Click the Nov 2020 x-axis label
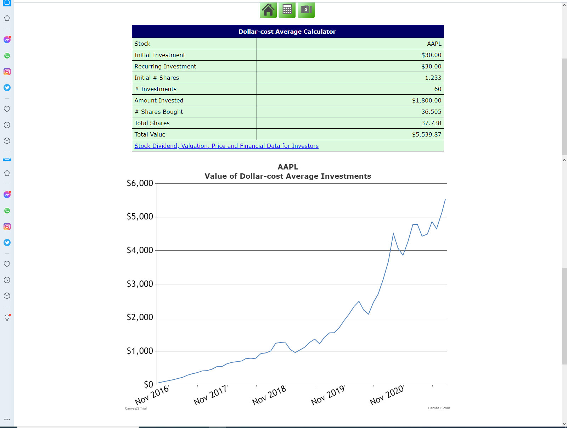567x434 pixels. click(387, 395)
